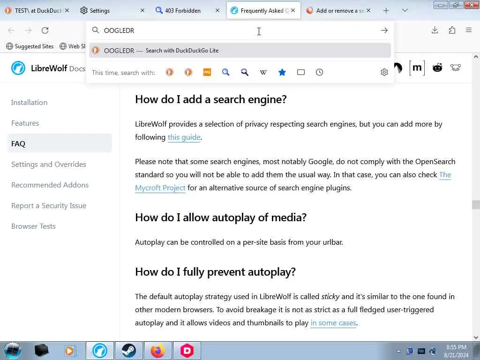The width and height of the screenshot is (480, 360).
Task: Open Settings and Overrides page
Action: click(49, 165)
